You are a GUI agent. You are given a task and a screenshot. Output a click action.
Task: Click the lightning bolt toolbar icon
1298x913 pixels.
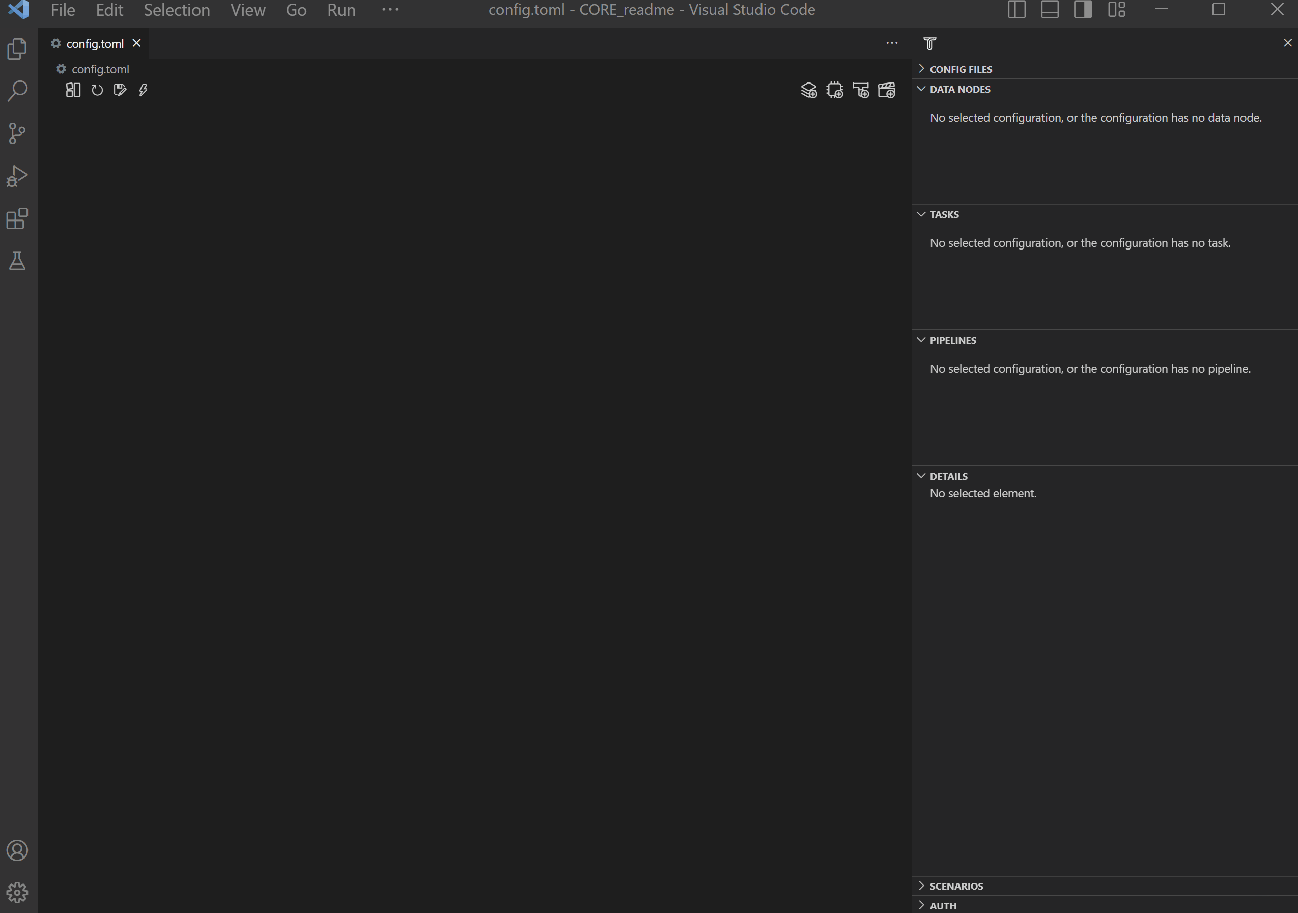(143, 90)
